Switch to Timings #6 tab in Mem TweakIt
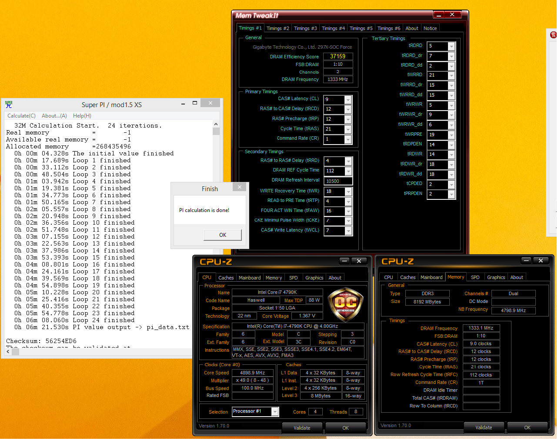Screen dimensions: 558x441 click(x=388, y=28)
